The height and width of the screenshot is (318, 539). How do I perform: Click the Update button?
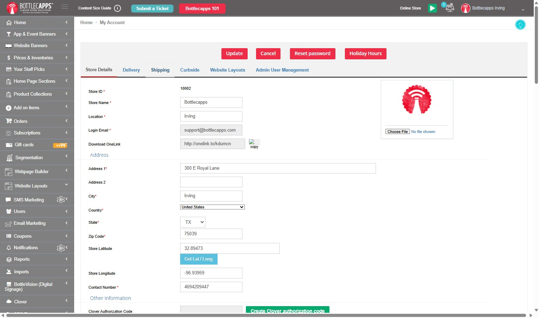point(234,54)
